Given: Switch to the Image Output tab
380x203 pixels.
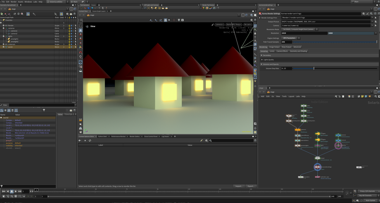Looking at the screenshot, I should click(274, 47).
